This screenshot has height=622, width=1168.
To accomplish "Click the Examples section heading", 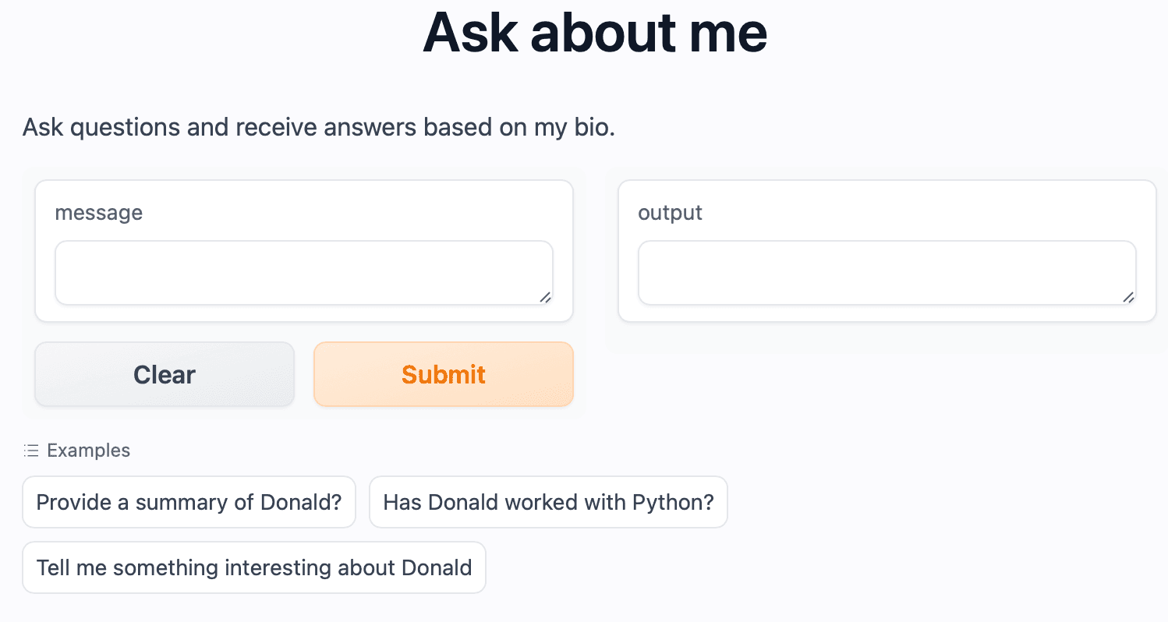I will click(88, 450).
